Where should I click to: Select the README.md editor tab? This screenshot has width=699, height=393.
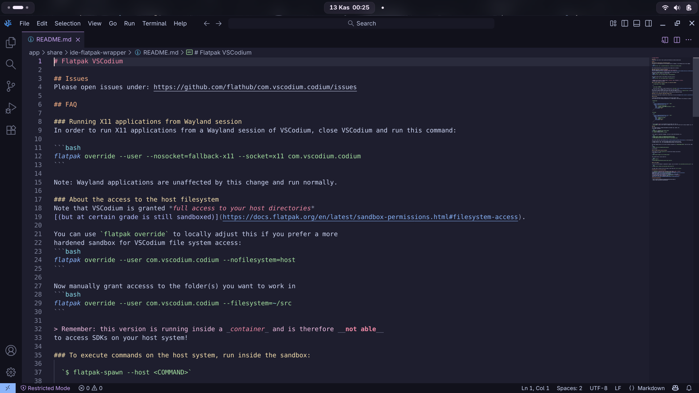[53, 39]
